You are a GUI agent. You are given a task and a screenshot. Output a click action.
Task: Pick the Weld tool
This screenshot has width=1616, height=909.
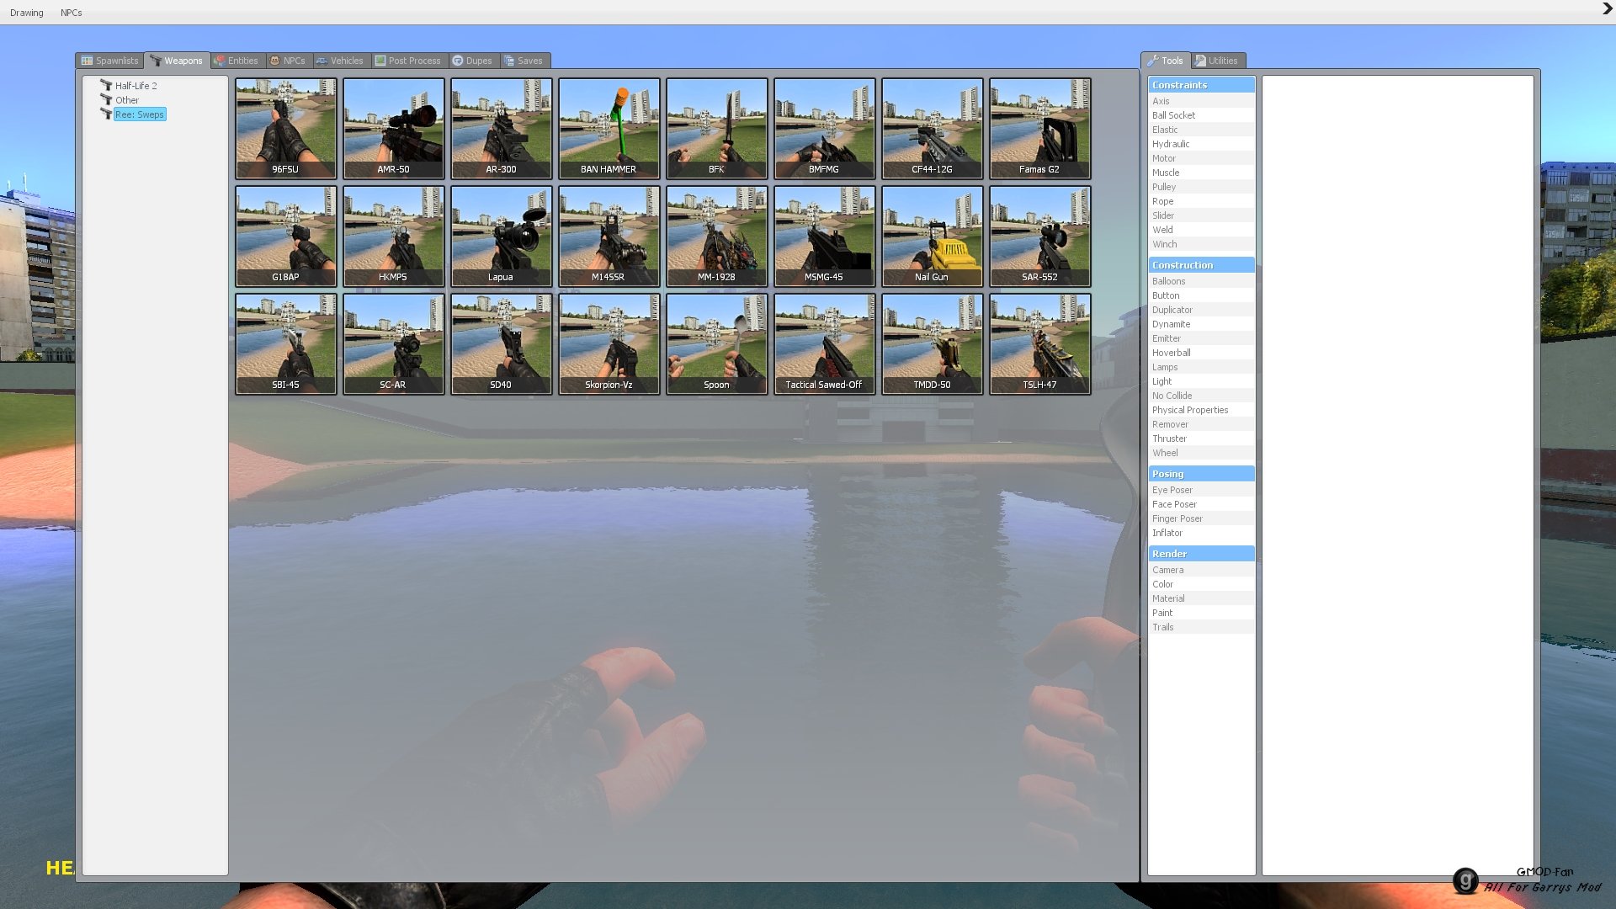[1201, 230]
